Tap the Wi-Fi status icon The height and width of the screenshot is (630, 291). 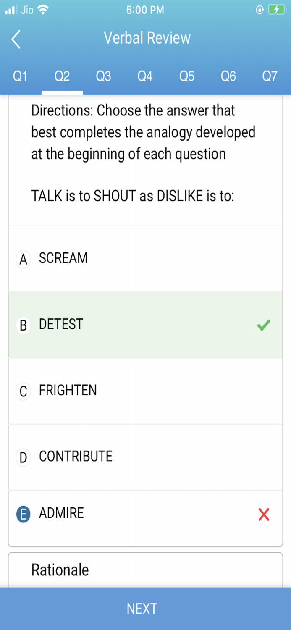43,10
